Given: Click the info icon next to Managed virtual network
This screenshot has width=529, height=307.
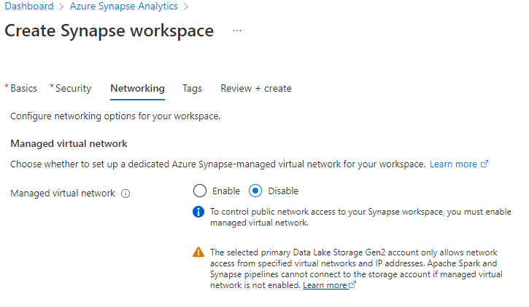Looking at the screenshot, I should (126, 194).
